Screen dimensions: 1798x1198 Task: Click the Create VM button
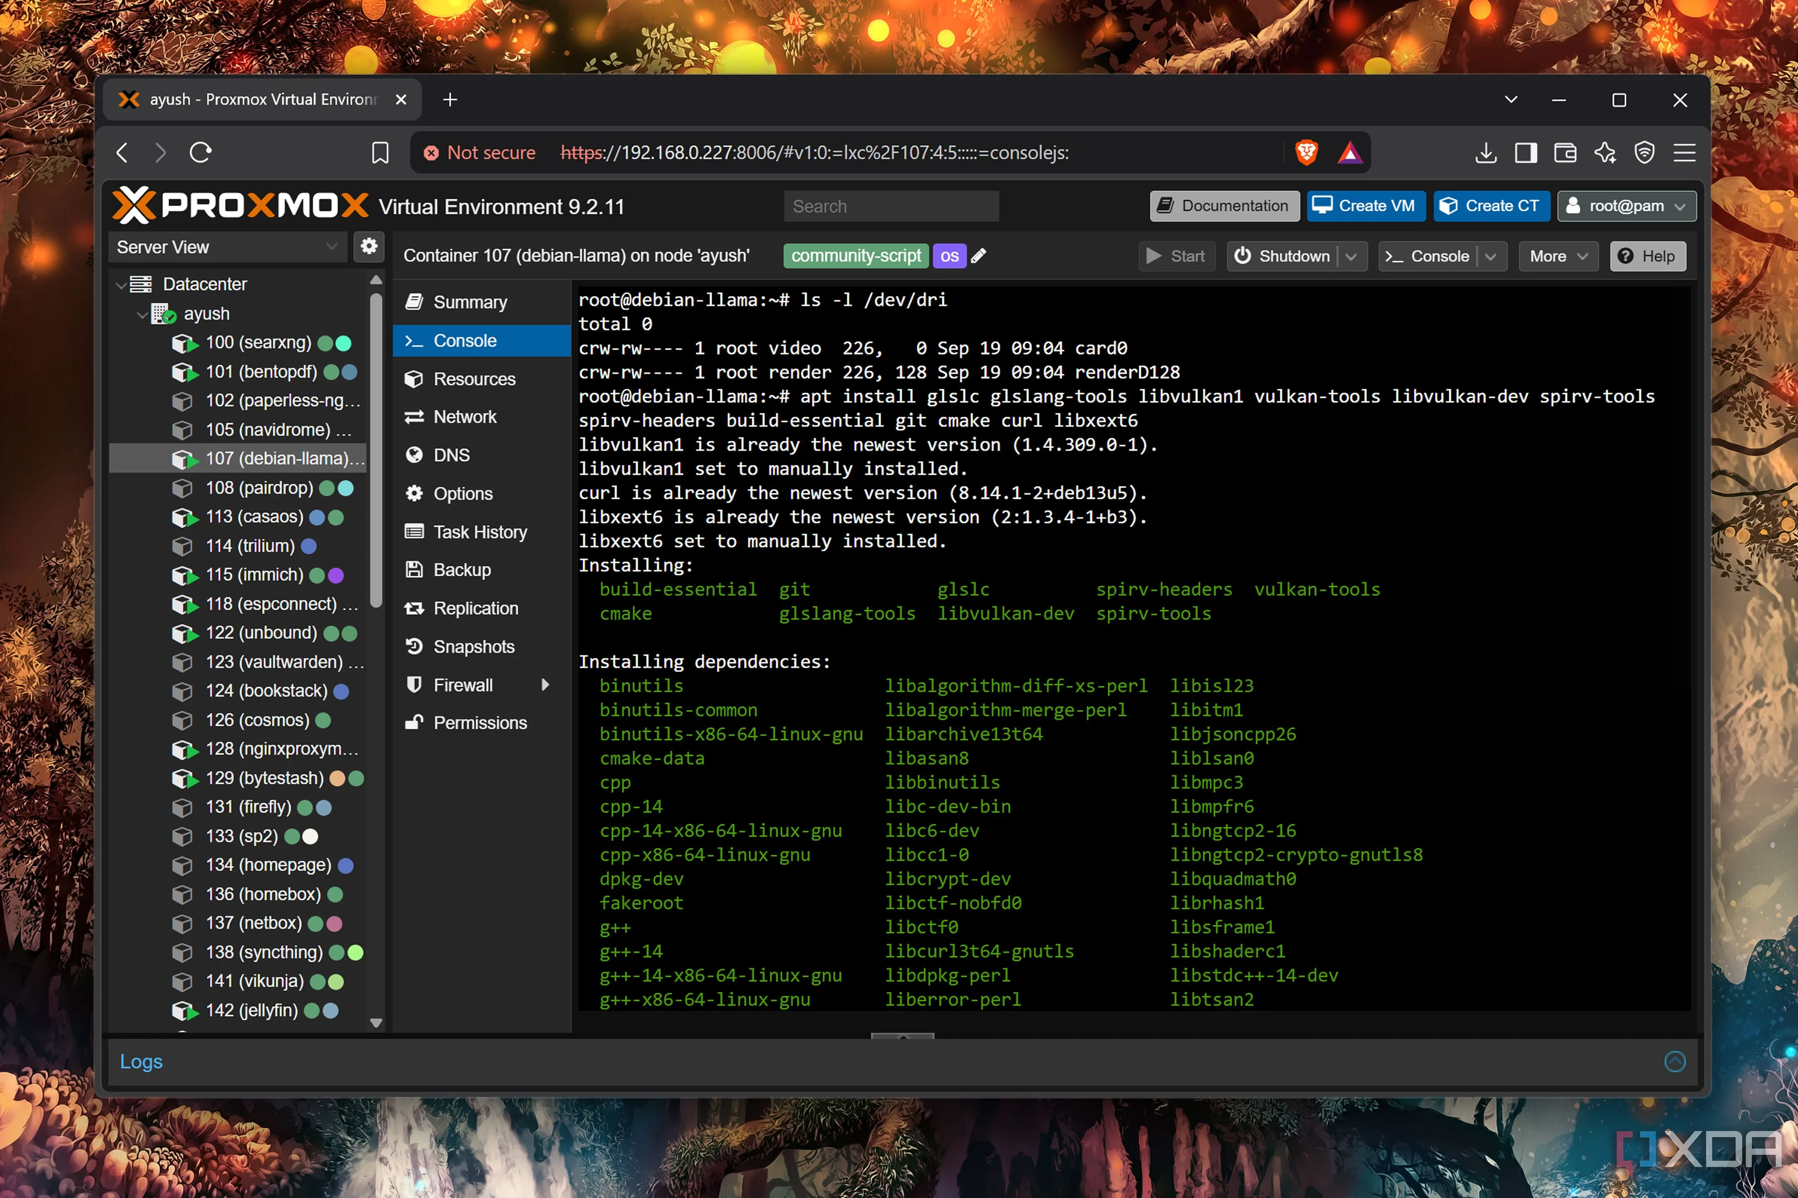pyautogui.click(x=1365, y=206)
